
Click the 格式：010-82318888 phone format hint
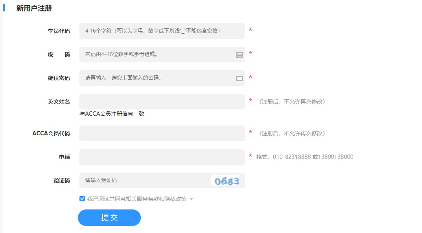(305, 157)
